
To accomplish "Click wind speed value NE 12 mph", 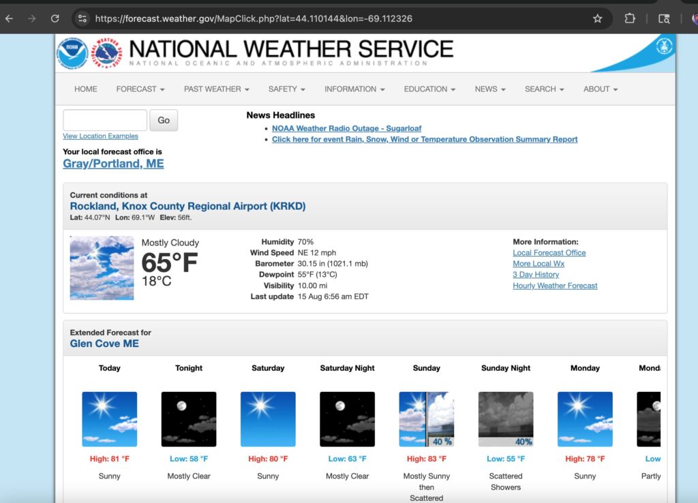I will coord(316,253).
